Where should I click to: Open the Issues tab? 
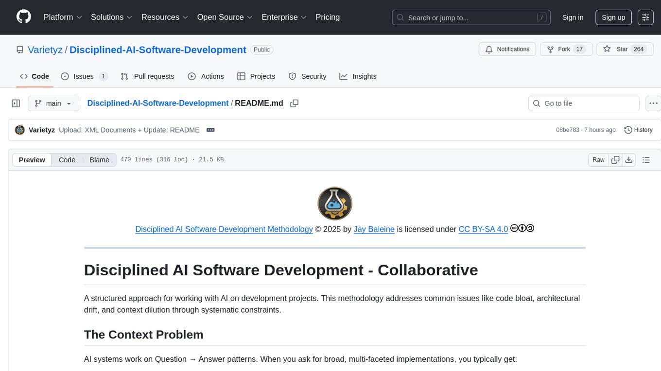coord(84,76)
